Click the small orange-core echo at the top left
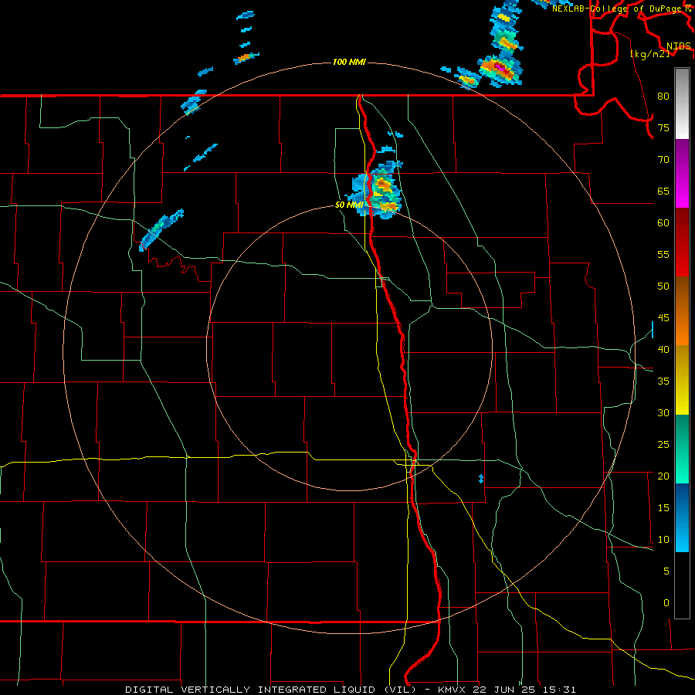This screenshot has height=695, width=695. coord(246,58)
